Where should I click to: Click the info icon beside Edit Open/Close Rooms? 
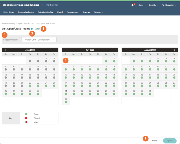pos(32,29)
